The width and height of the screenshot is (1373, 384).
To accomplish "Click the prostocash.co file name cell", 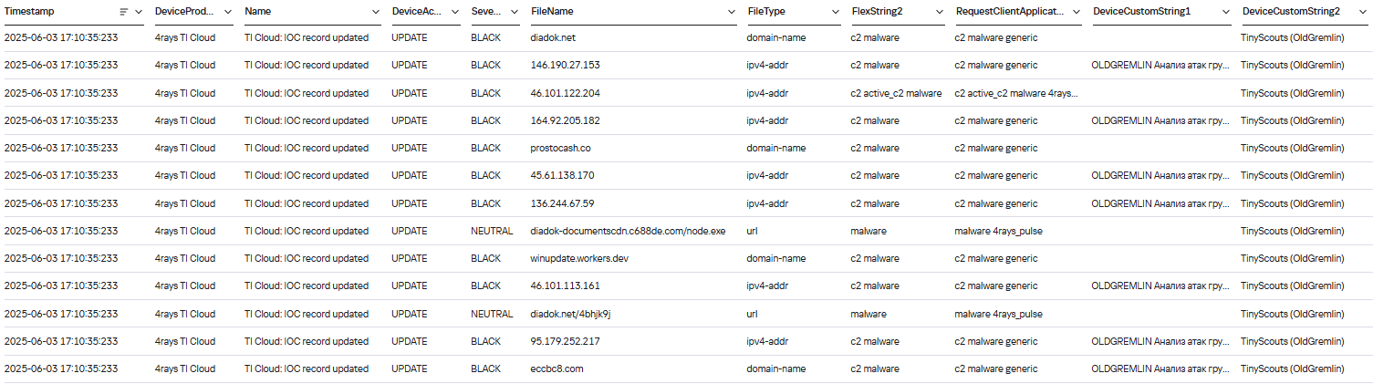I will [x=561, y=148].
